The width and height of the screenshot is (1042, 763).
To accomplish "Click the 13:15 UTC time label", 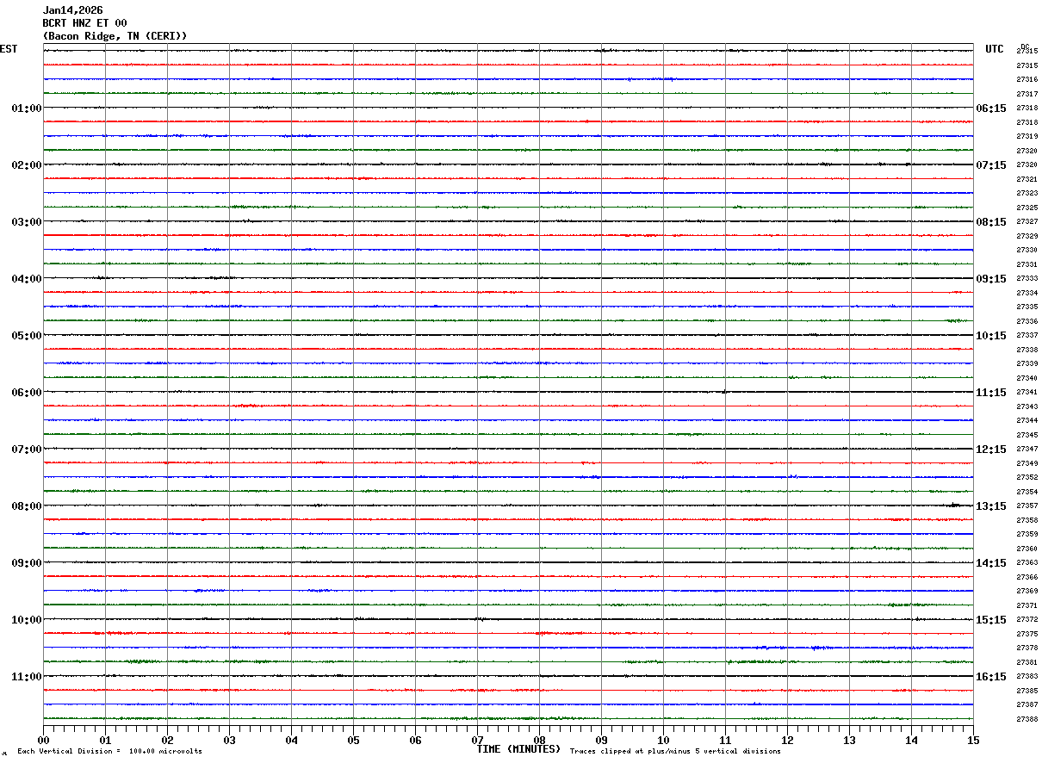I will [x=991, y=506].
